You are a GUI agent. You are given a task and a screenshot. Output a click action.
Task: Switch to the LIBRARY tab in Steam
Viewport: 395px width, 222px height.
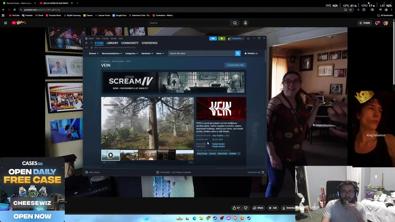coord(112,43)
